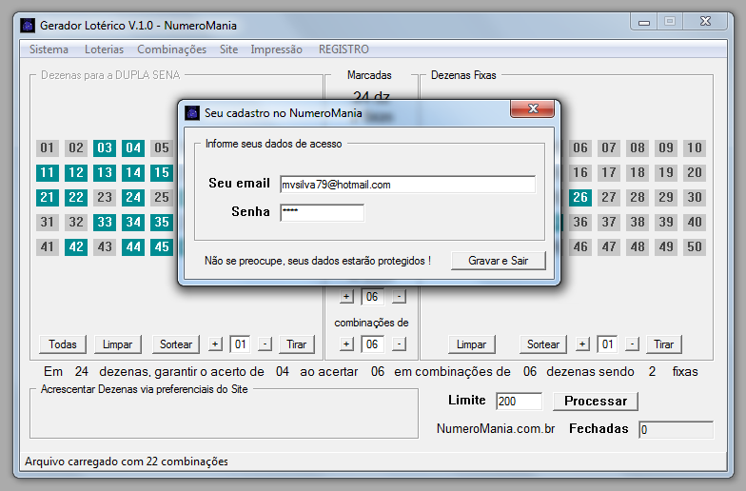Select number 18 in Dezenas Fixas grid
The width and height of the screenshot is (746, 491).
click(x=638, y=173)
